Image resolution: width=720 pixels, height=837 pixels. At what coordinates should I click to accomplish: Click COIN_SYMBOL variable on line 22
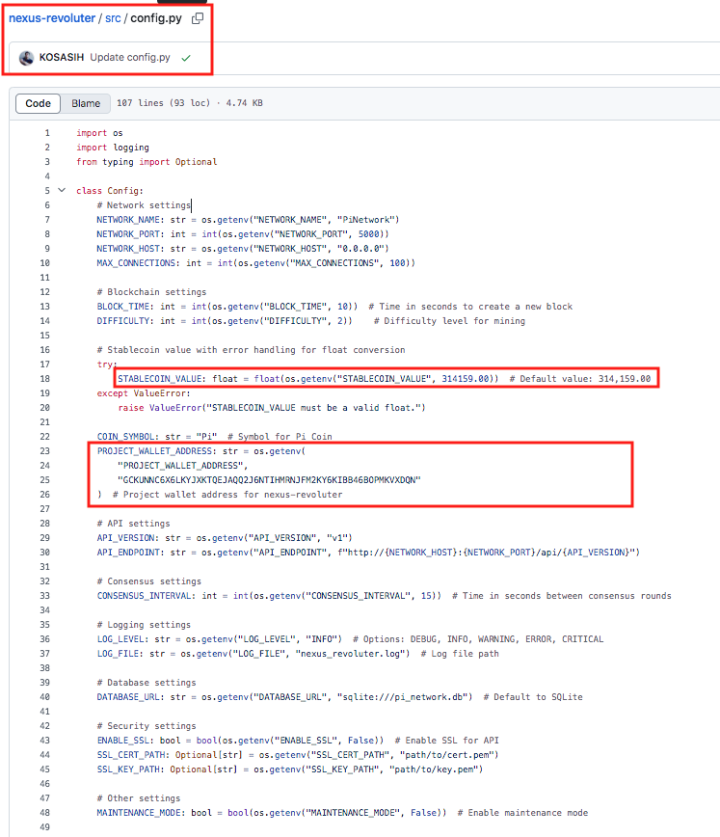[x=125, y=437]
